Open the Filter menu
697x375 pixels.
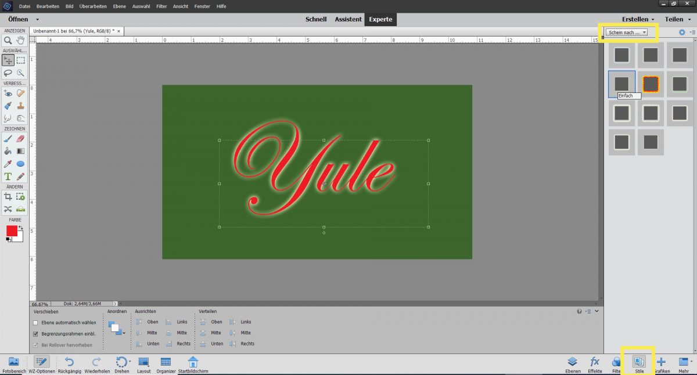point(161,6)
